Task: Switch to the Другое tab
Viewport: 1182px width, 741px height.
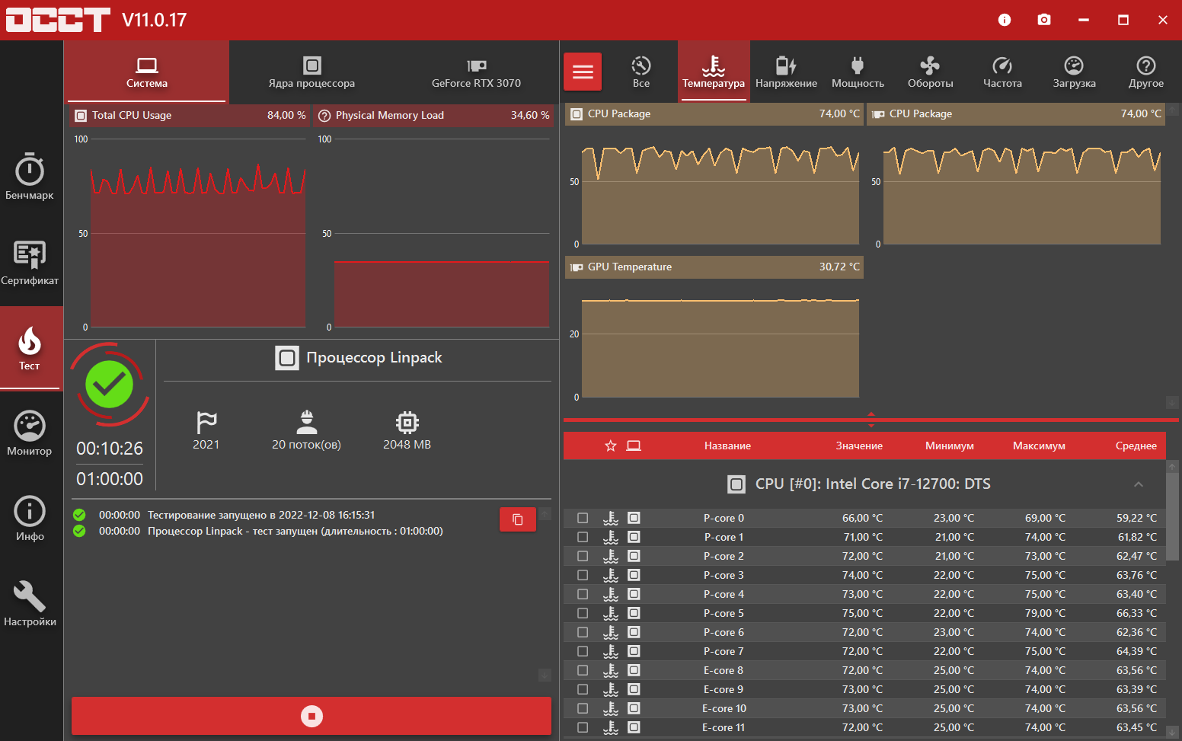Action: 1146,72
